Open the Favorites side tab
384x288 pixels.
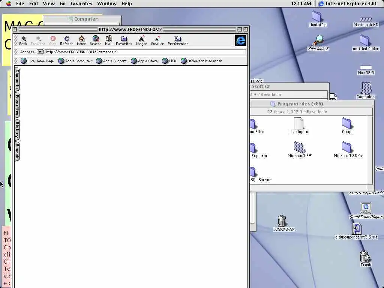pyautogui.click(x=17, y=105)
